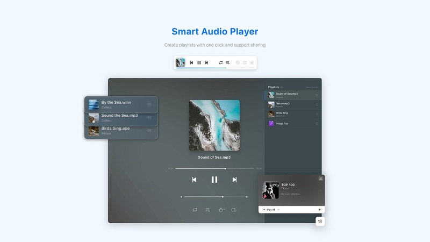Click drag handle for Image.flac row
The image size is (430, 242).
[317, 124]
